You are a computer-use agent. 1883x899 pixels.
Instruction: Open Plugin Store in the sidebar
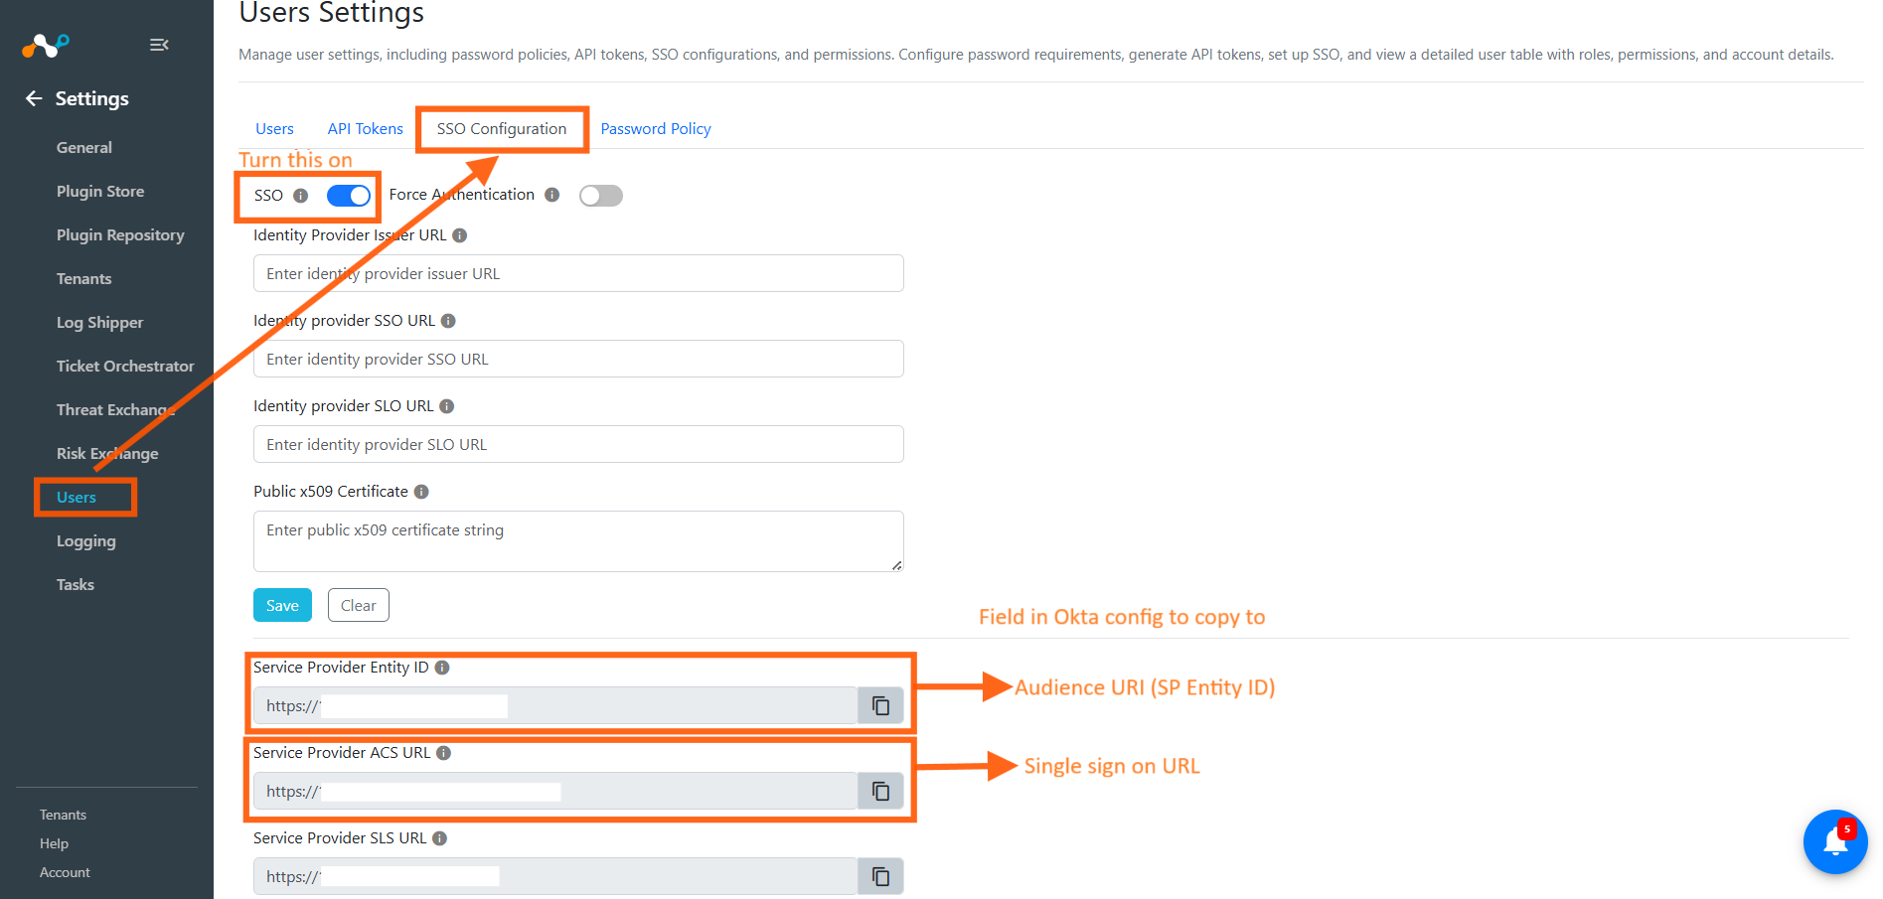tap(100, 191)
